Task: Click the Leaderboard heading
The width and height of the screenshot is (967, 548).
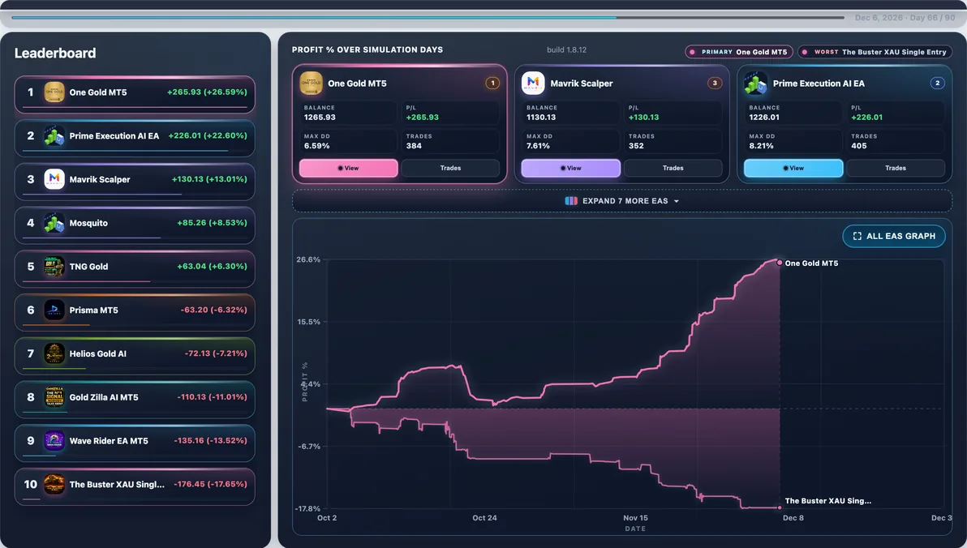Action: 55,53
